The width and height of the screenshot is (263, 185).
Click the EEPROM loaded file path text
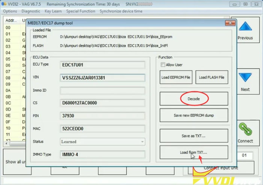coord(116,37)
